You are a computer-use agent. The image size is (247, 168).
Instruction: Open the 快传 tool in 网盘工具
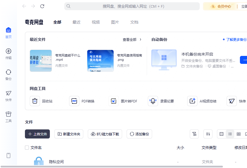232,101
